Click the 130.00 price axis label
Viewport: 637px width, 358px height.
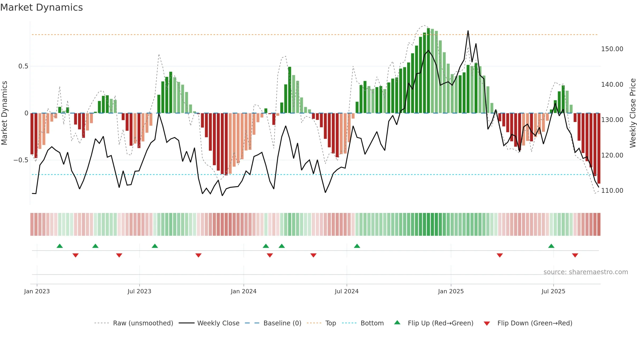point(612,120)
